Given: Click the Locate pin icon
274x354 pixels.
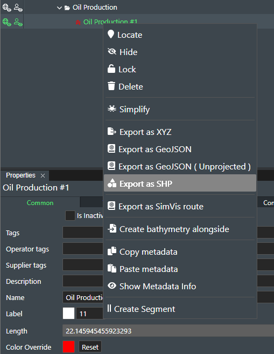Looking at the screenshot, I should click(x=111, y=35).
